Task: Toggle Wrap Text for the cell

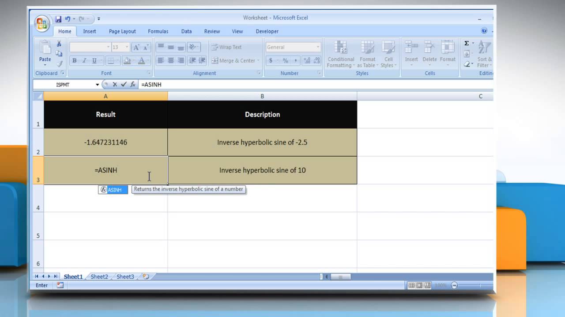Action: [x=226, y=47]
